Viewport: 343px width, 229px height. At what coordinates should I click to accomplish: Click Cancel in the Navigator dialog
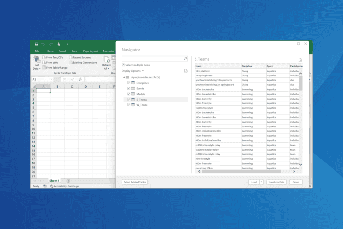pyautogui.click(x=296, y=182)
